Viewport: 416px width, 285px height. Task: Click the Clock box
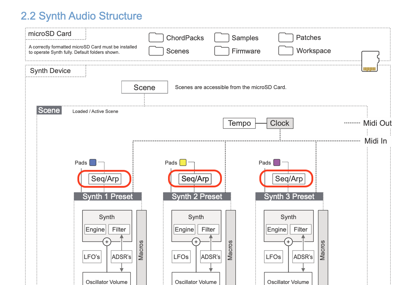tap(280, 123)
